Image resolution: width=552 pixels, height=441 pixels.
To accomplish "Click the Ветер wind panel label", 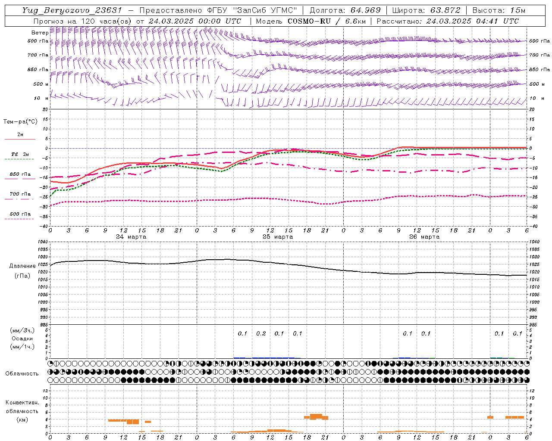I will point(40,33).
